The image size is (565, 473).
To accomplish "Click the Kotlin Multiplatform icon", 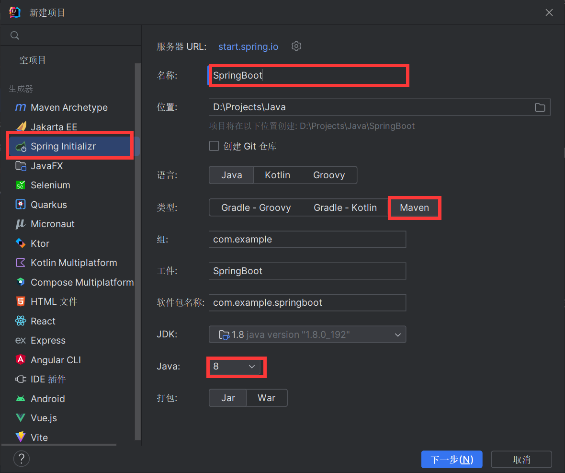I will tap(21, 263).
